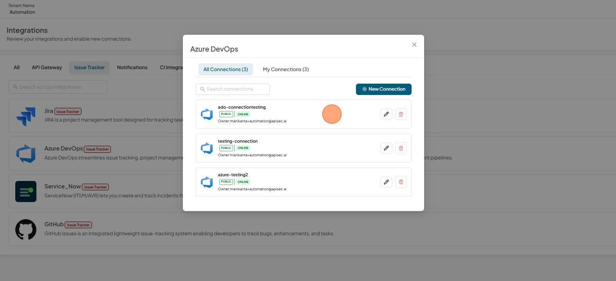Edit the ado-connectiontesting connection
Image resolution: width=616 pixels, height=281 pixels.
pyautogui.click(x=386, y=114)
